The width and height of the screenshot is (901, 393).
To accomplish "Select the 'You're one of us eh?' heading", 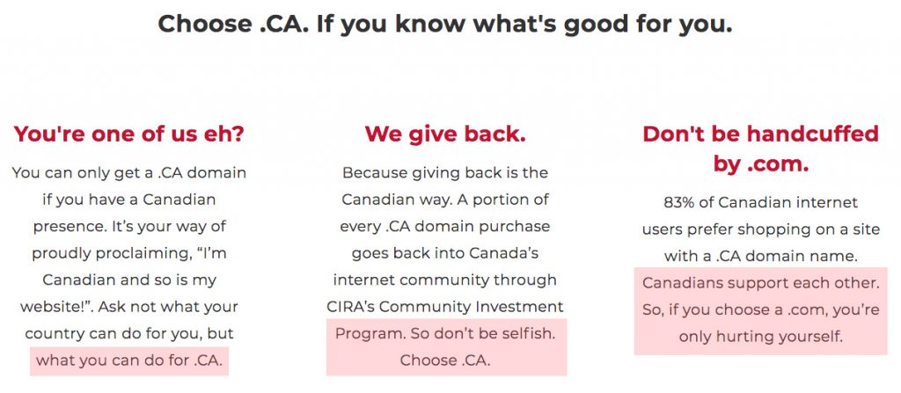I will pyautogui.click(x=129, y=135).
